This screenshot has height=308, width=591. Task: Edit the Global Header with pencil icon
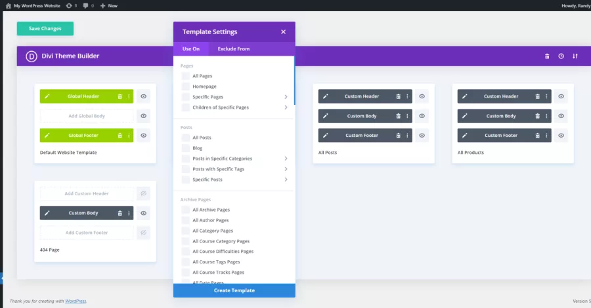coord(47,96)
